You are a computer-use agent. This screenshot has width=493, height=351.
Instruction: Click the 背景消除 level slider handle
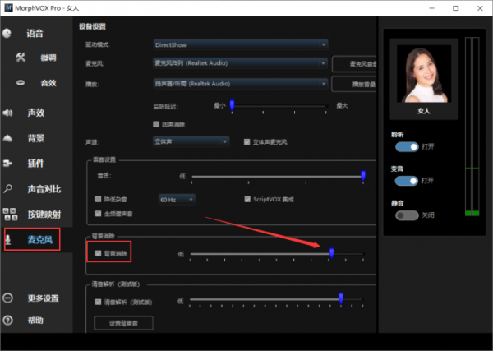(x=331, y=253)
